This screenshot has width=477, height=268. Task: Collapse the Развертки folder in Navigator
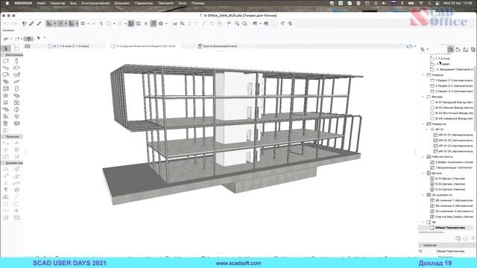(423, 124)
